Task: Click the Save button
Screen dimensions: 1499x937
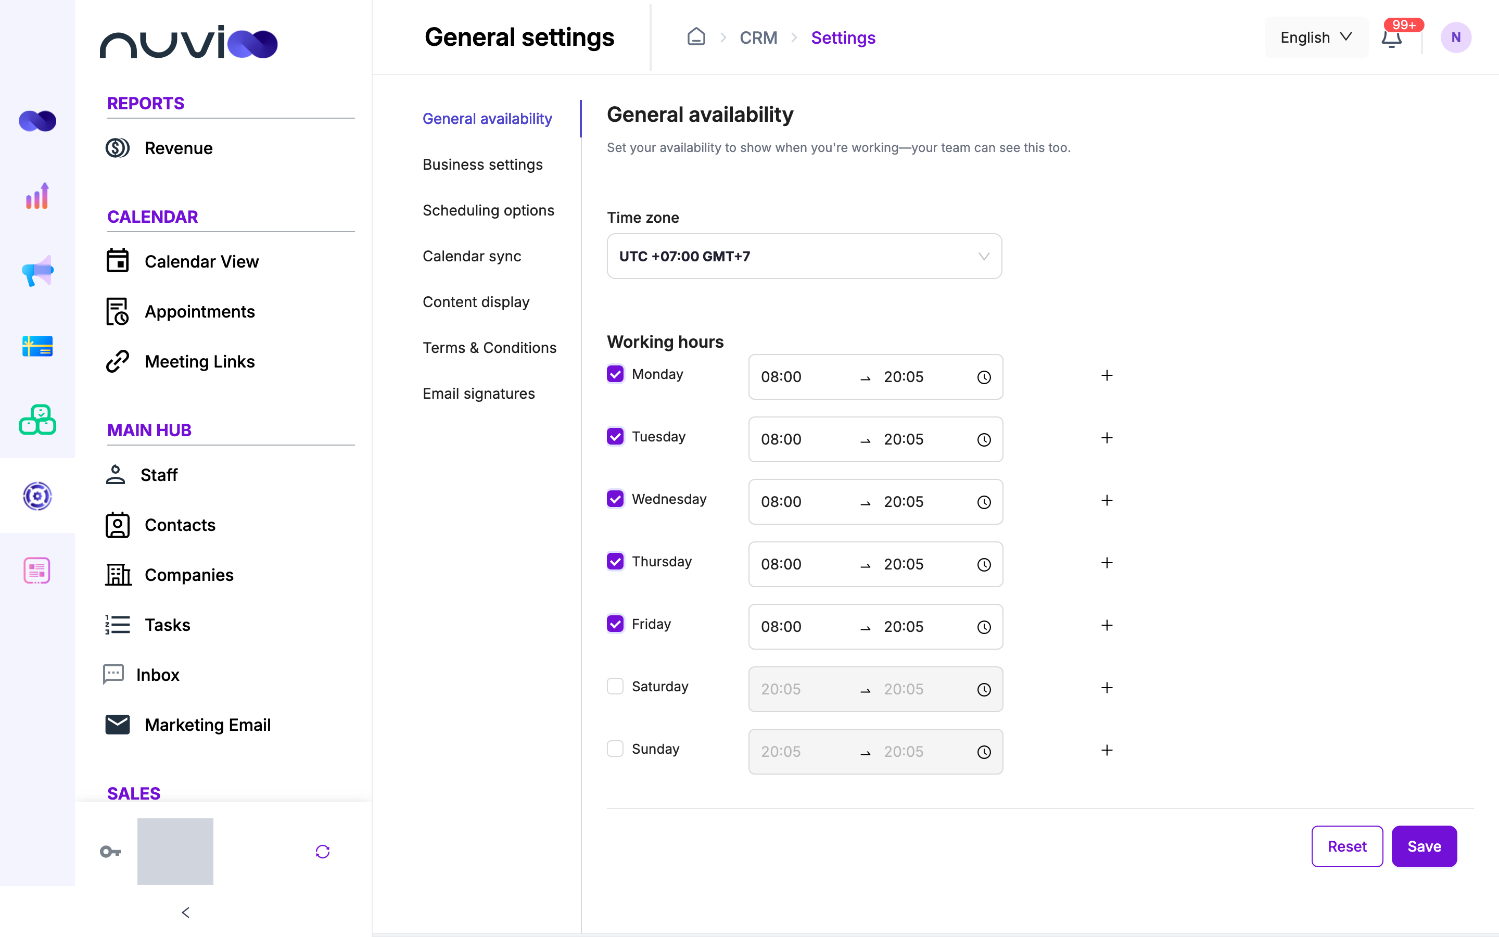Action: coord(1424,846)
